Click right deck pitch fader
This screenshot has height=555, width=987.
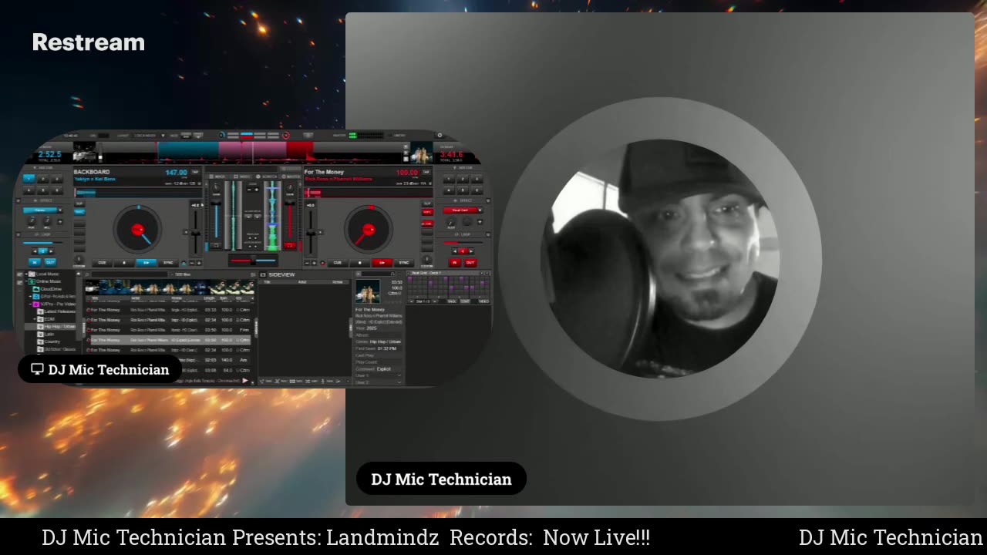[310, 233]
